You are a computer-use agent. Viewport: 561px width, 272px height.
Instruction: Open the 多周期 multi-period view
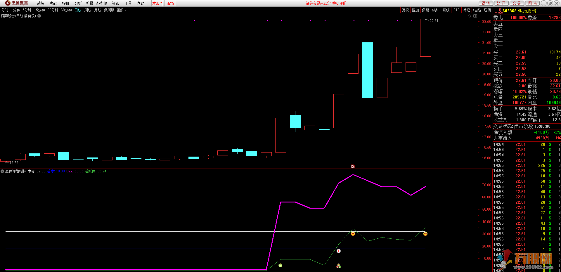pyautogui.click(x=109, y=10)
